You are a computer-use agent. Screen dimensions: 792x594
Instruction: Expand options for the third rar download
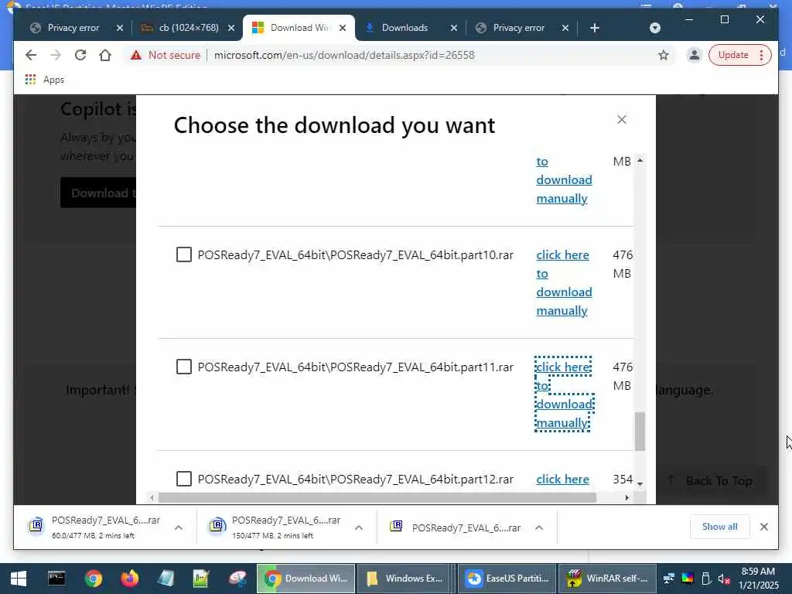tap(539, 527)
